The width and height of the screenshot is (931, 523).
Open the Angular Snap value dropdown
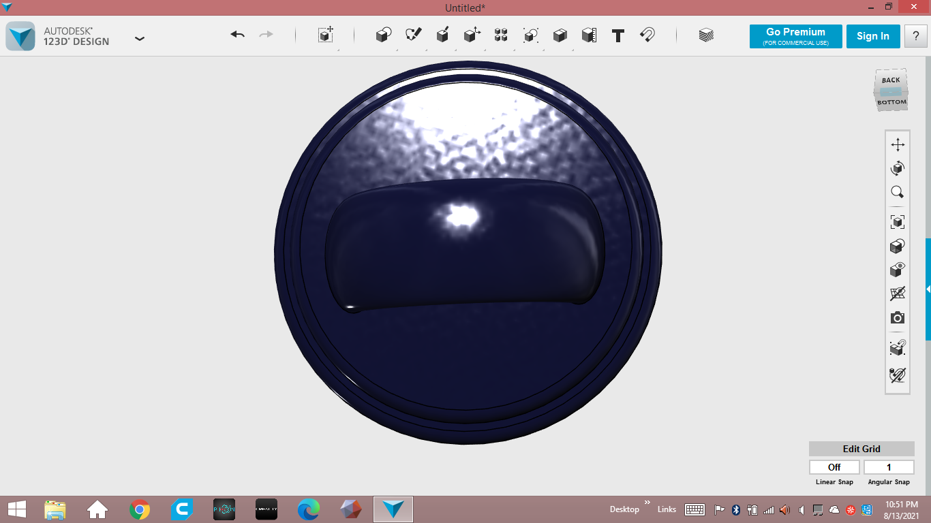click(x=889, y=467)
